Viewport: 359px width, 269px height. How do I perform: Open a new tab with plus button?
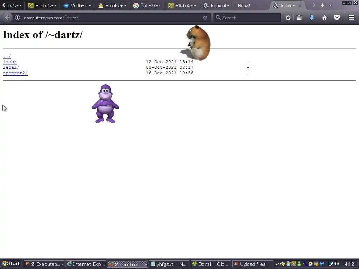[x=323, y=5]
